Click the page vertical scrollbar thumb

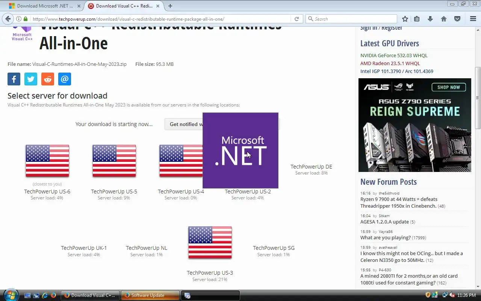[478, 98]
